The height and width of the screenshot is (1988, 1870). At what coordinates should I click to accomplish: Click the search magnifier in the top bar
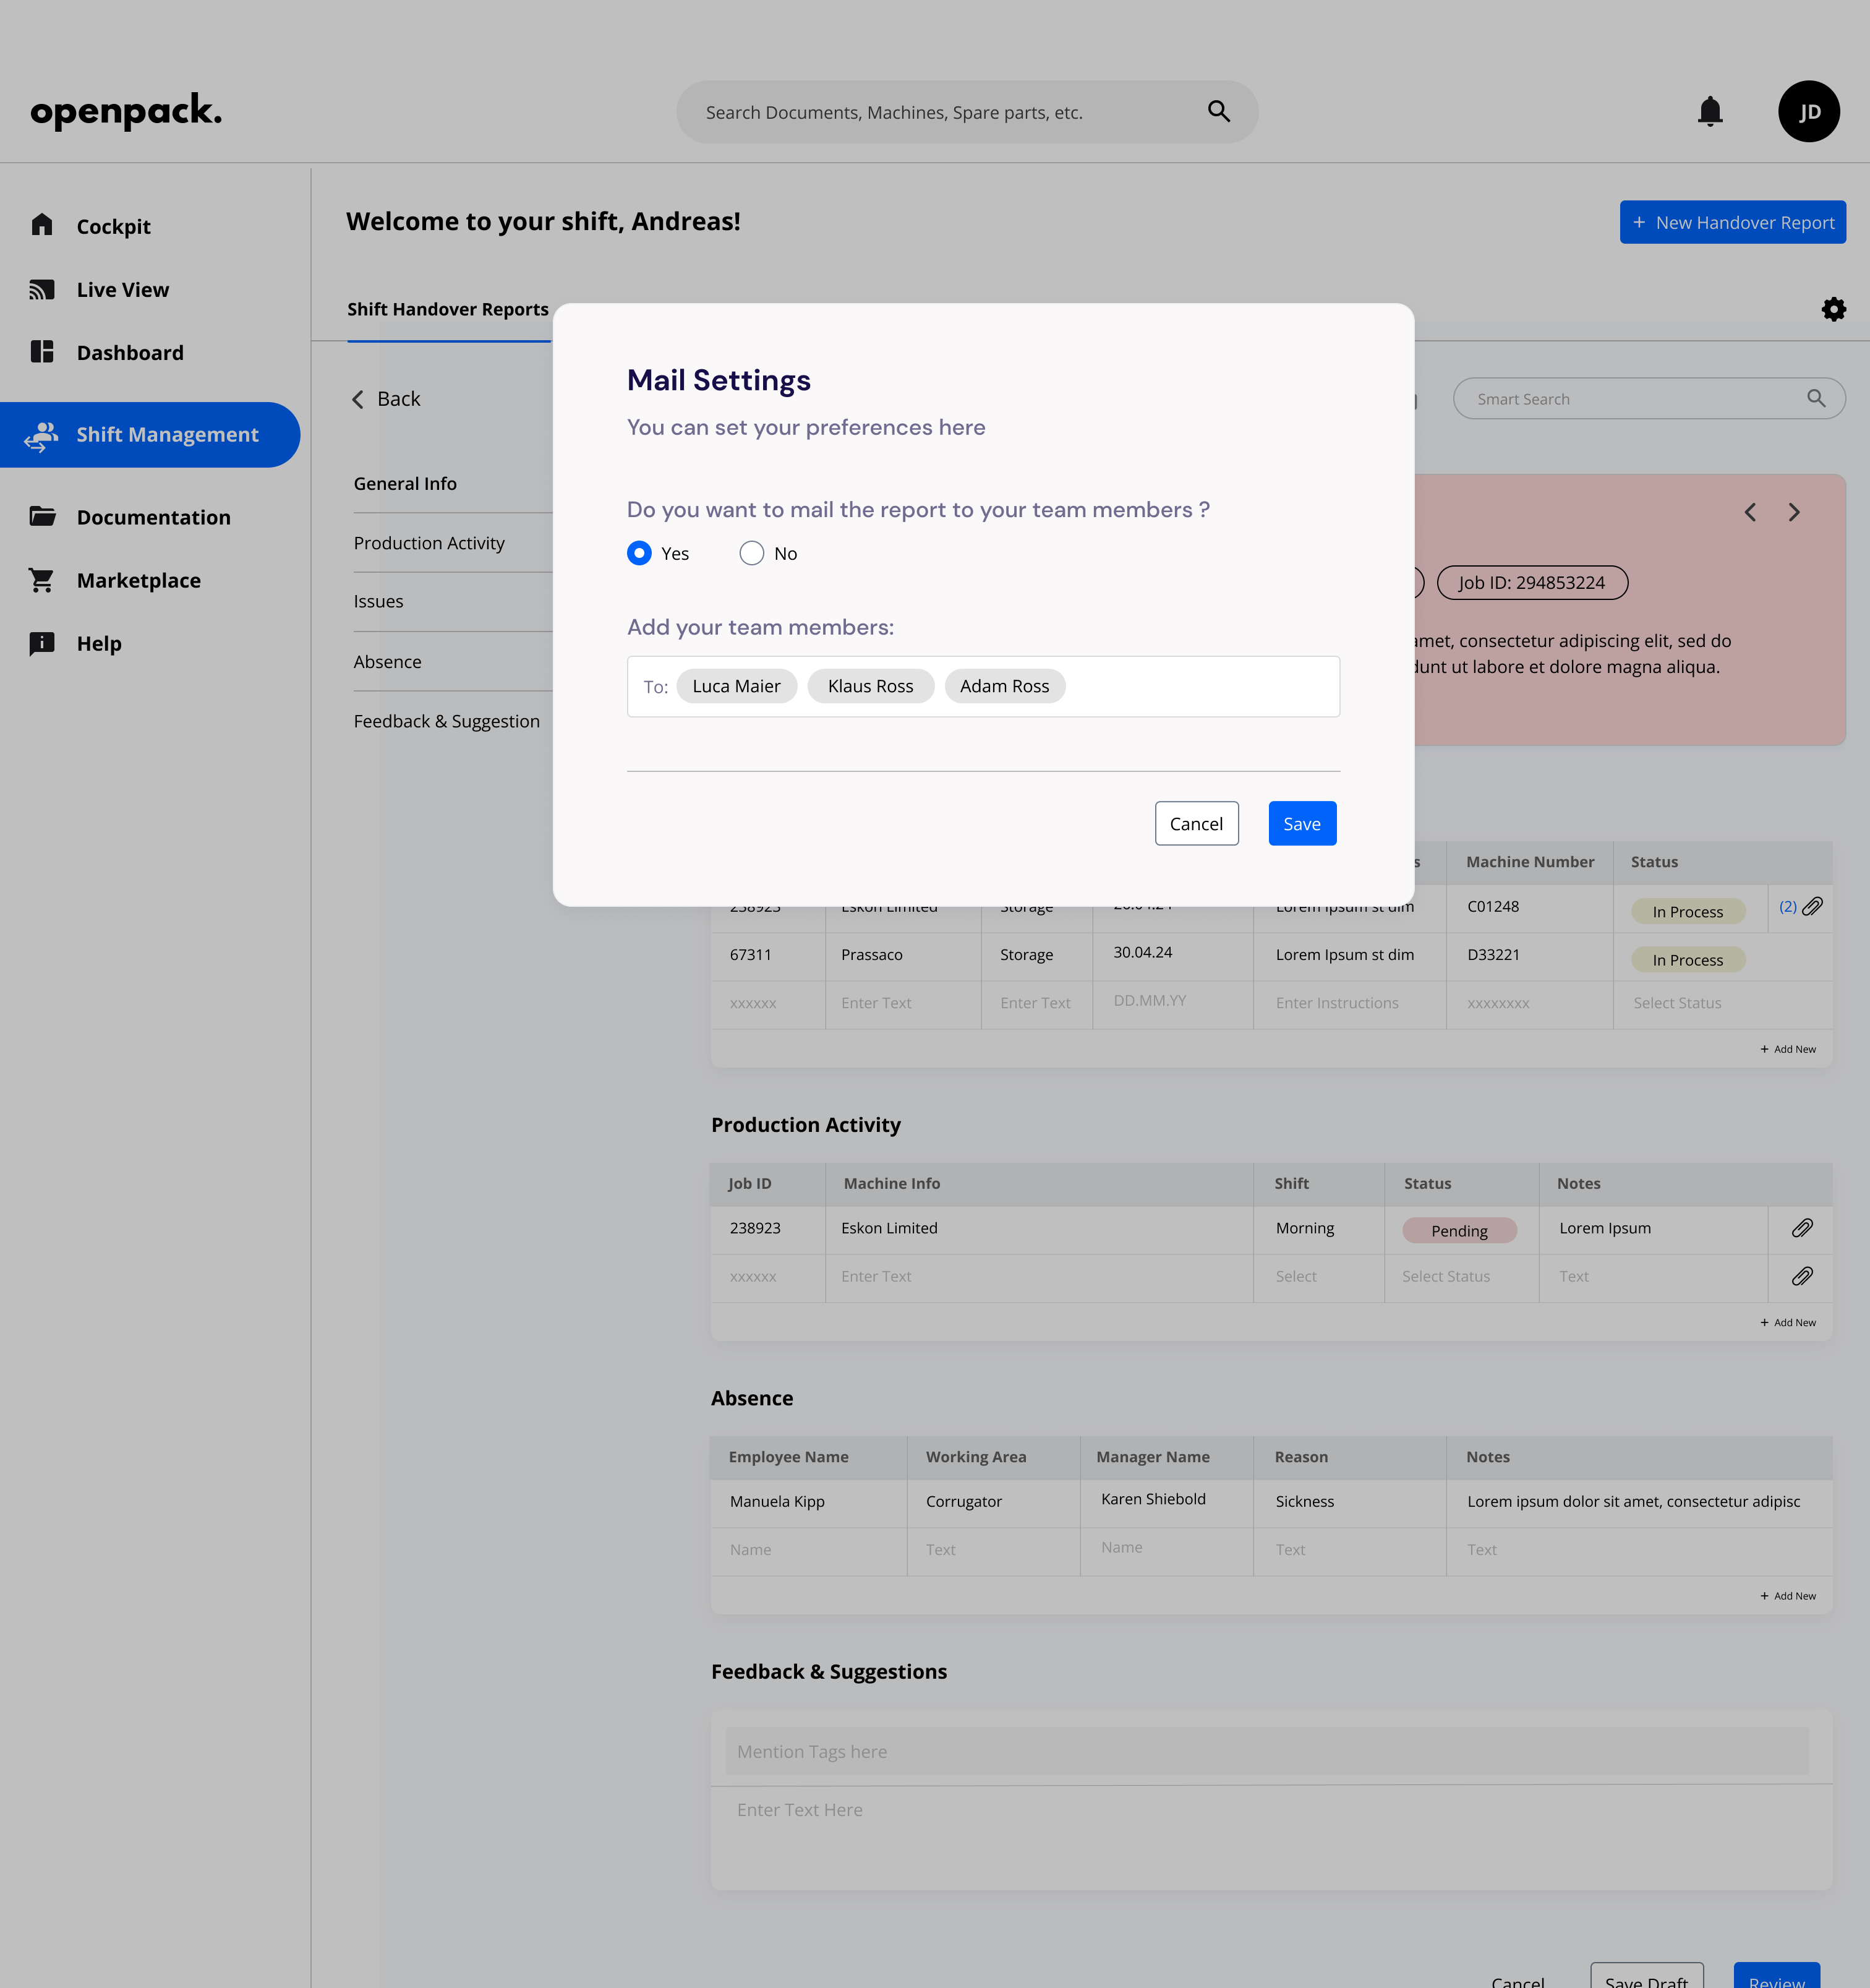pyautogui.click(x=1218, y=111)
